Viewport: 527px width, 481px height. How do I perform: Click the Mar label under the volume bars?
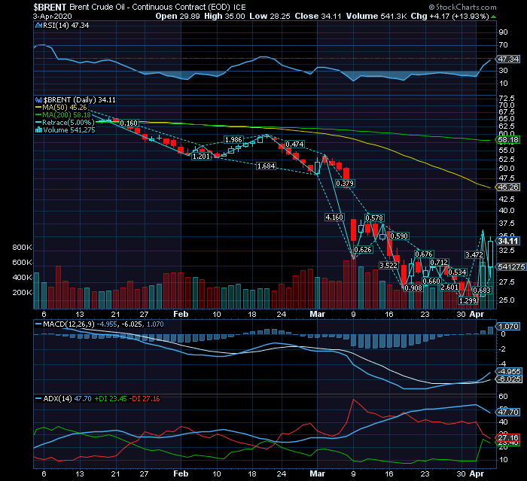point(317,314)
